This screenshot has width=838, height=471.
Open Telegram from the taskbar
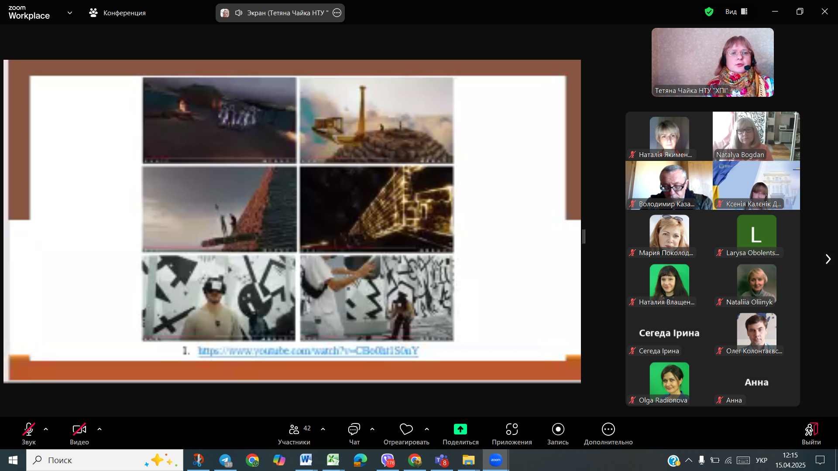coord(225,460)
